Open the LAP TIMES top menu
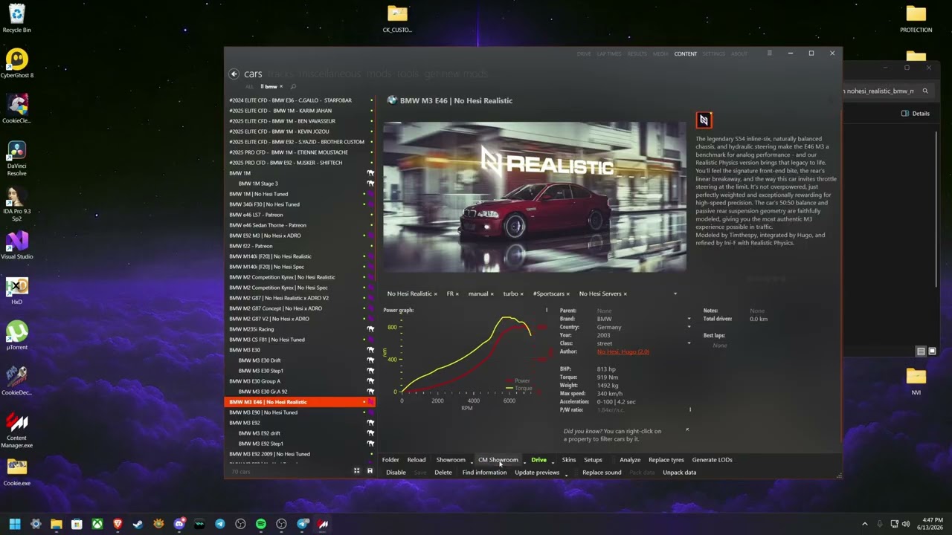The width and height of the screenshot is (952, 535). 609,53
